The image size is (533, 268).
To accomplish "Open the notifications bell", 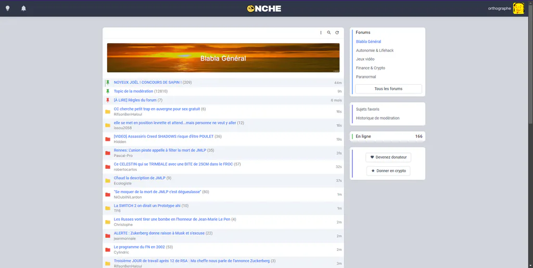I will point(23,8).
